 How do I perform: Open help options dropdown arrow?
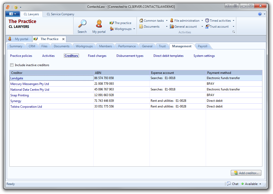[264, 14]
